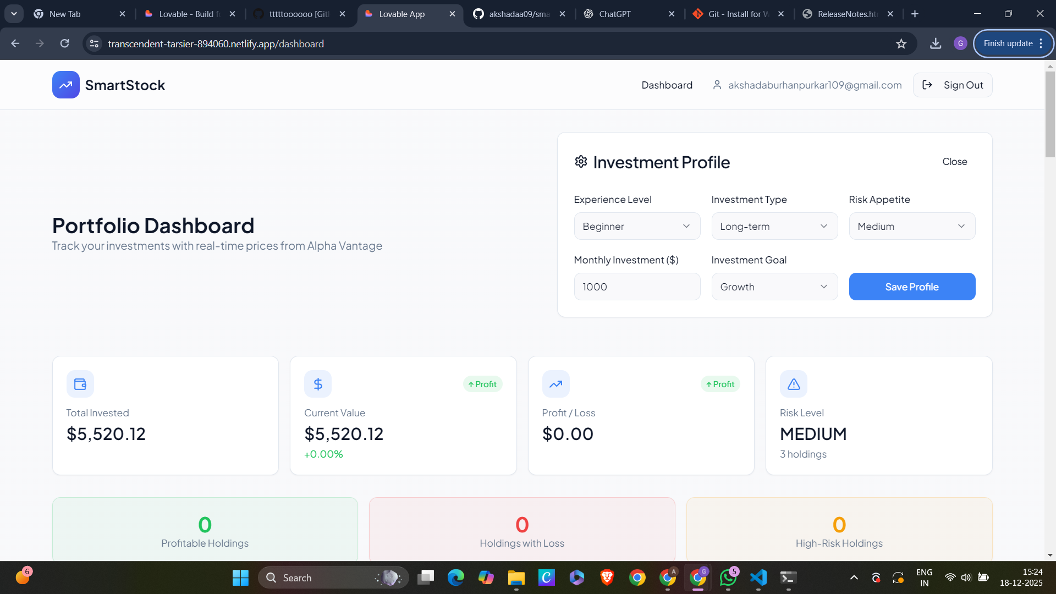Expand the Risk Appetite dropdown

click(912, 226)
